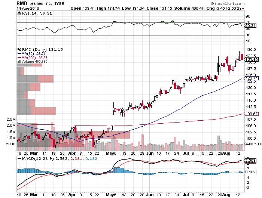Click the 2.5M volume scale label
This screenshot has height=198, width=262.
pos(11,120)
